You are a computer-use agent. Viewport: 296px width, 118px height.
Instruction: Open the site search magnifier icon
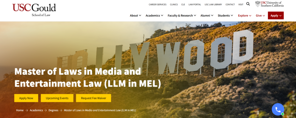click(x=248, y=4)
